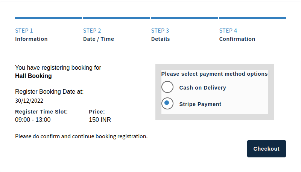This screenshot has width=301, height=172.
Task: Click the "Cash on Delivery" label text
Action: [202, 88]
